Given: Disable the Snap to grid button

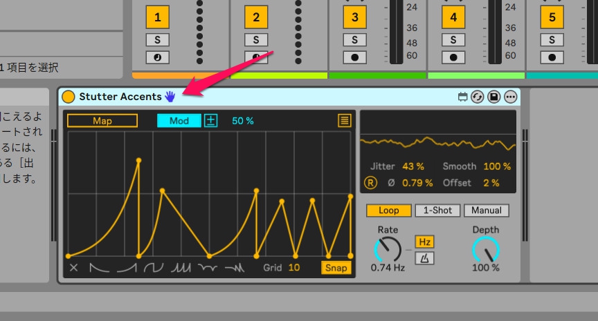Looking at the screenshot, I should (x=336, y=267).
